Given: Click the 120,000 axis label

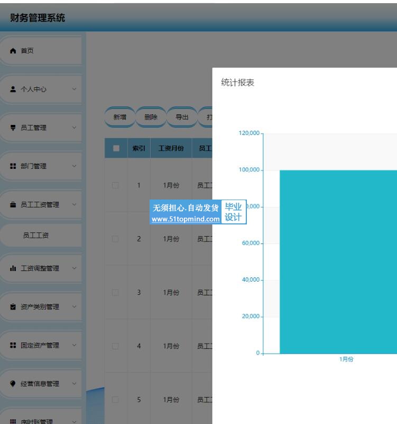Looking at the screenshot, I should click(249, 133).
